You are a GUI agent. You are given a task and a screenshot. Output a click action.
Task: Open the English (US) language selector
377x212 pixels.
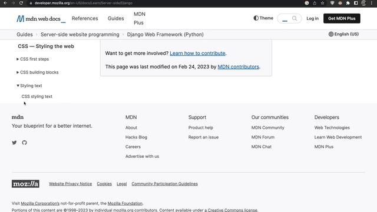click(x=343, y=34)
